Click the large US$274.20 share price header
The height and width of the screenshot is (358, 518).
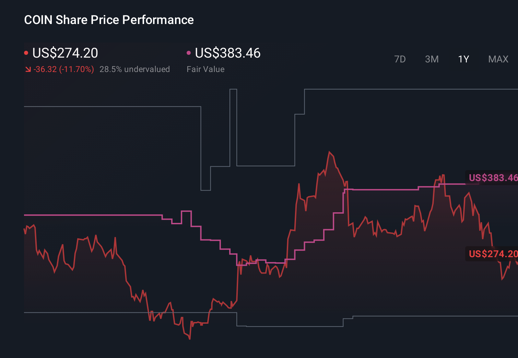click(x=65, y=53)
